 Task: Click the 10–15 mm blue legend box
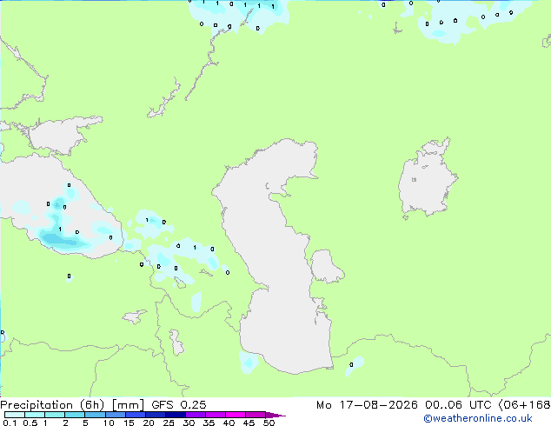[116, 415]
